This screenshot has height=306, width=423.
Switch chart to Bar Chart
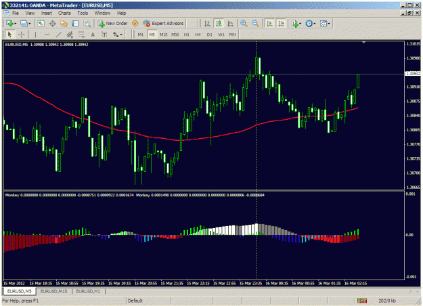point(207,24)
